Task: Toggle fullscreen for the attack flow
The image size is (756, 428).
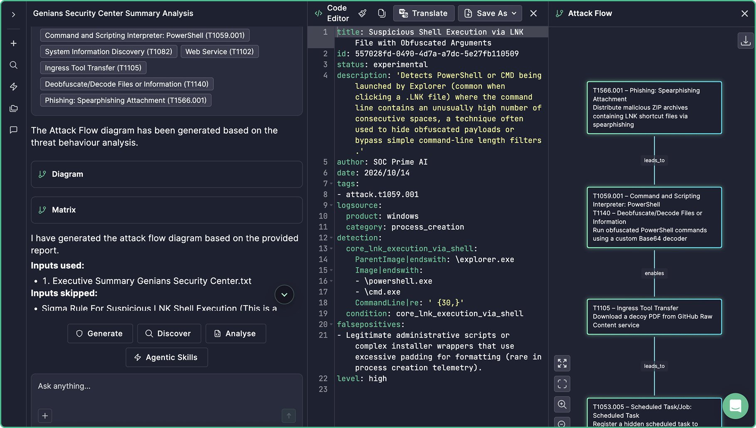Action: pyautogui.click(x=562, y=384)
